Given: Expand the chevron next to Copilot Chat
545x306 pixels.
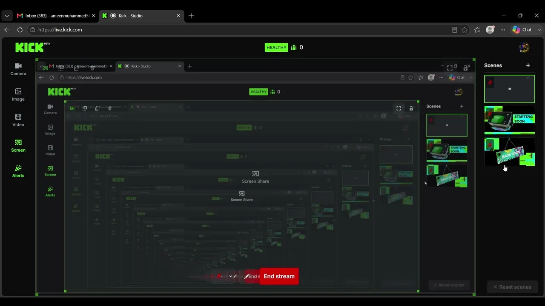Looking at the screenshot, I should click(x=540, y=30).
